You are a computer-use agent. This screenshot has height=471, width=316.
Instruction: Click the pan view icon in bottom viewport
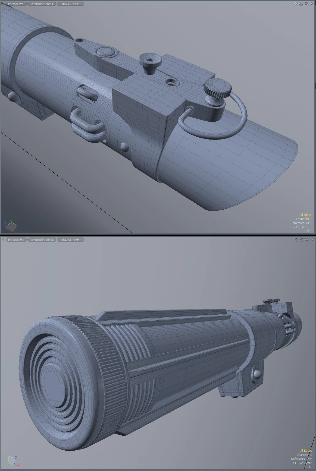click(x=296, y=239)
